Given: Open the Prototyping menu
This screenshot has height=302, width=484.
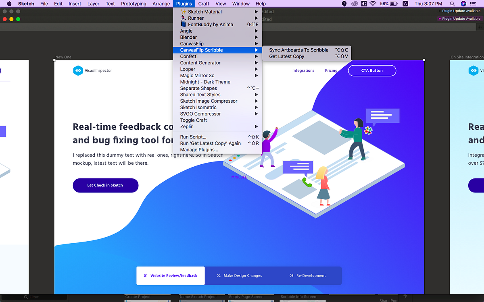Looking at the screenshot, I should point(134,4).
